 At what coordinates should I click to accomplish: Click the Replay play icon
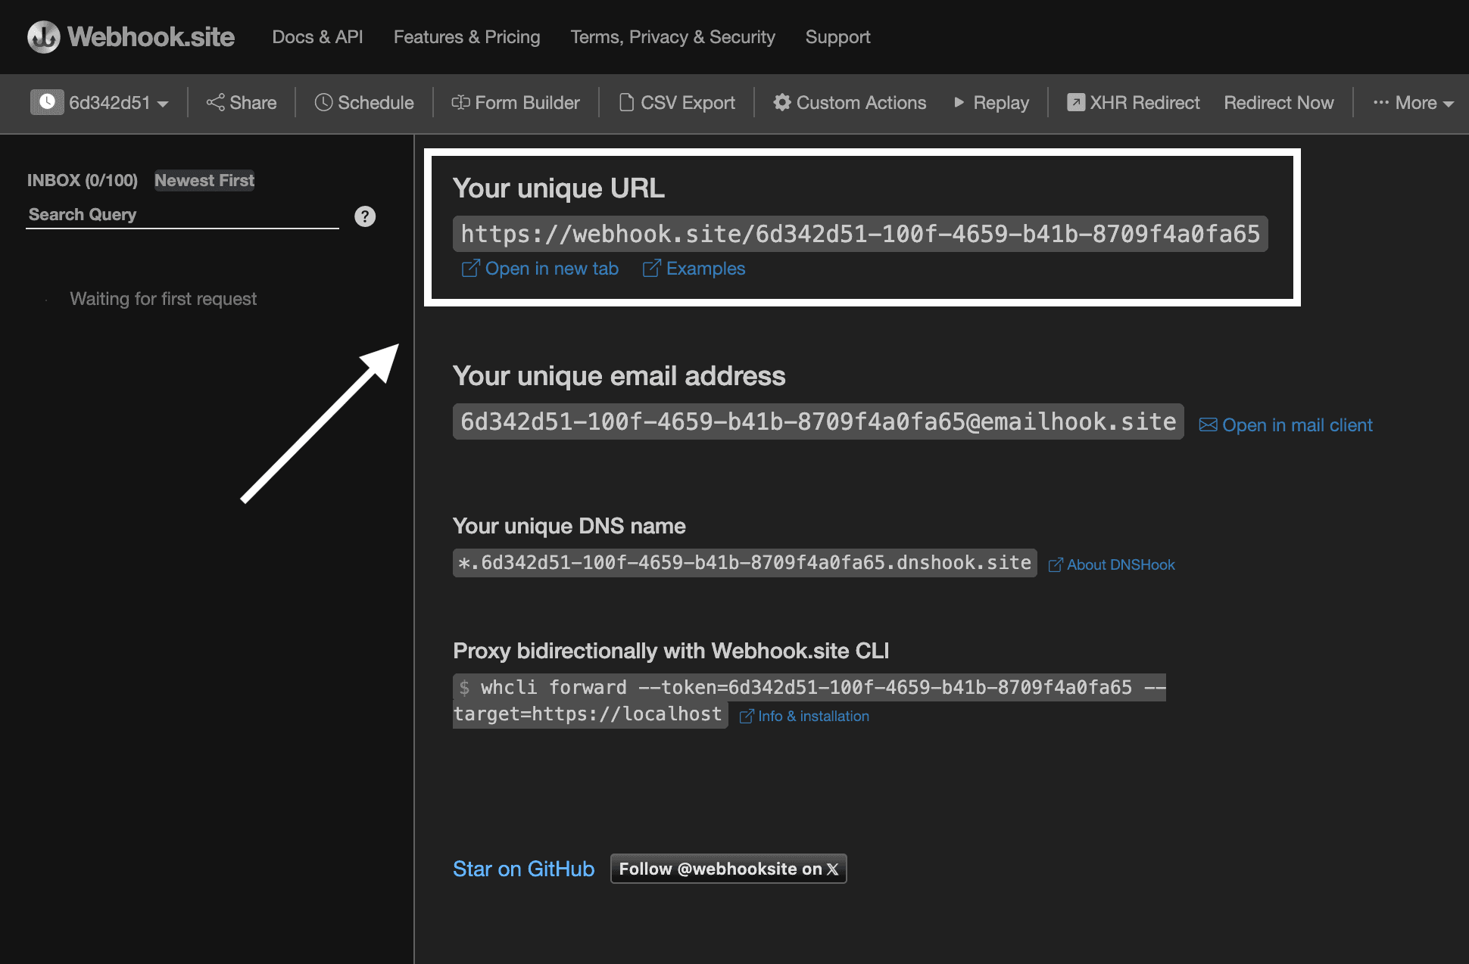[960, 103]
